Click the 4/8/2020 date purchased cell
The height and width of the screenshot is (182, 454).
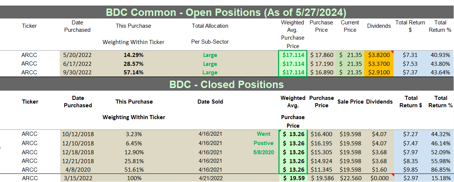coord(77,169)
